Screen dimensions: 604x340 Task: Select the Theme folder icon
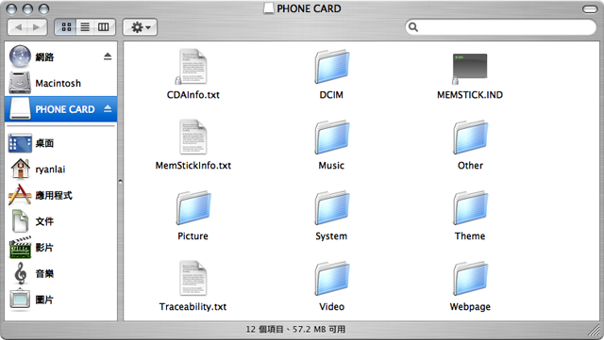(x=470, y=208)
